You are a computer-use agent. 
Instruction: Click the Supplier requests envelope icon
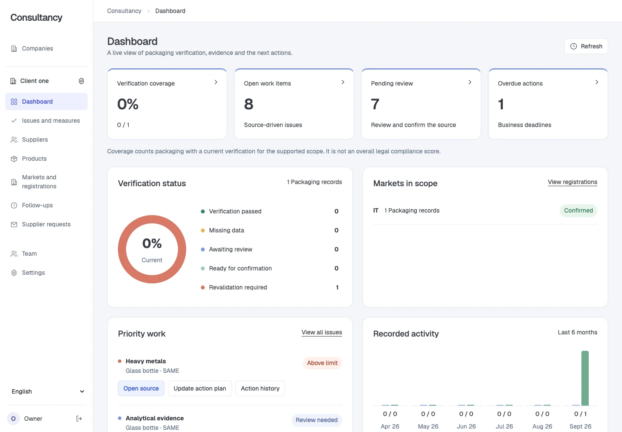click(x=14, y=224)
